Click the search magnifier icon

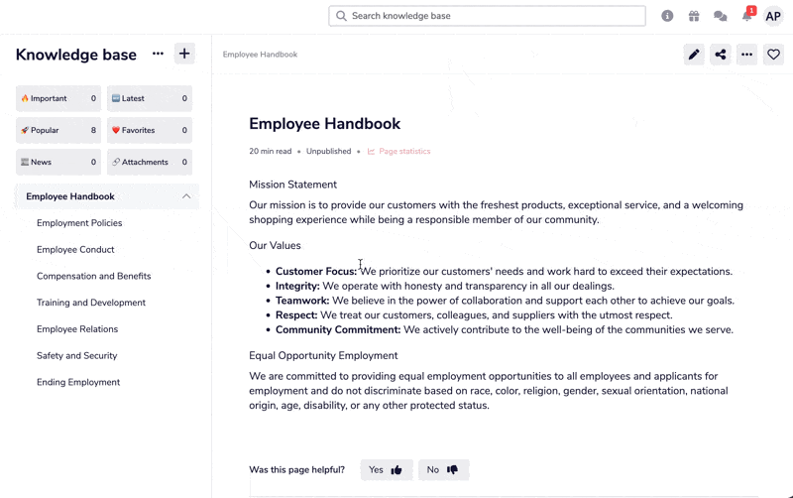click(x=341, y=16)
